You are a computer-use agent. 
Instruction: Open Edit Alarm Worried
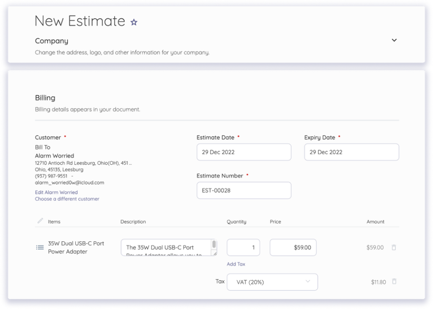click(x=56, y=192)
